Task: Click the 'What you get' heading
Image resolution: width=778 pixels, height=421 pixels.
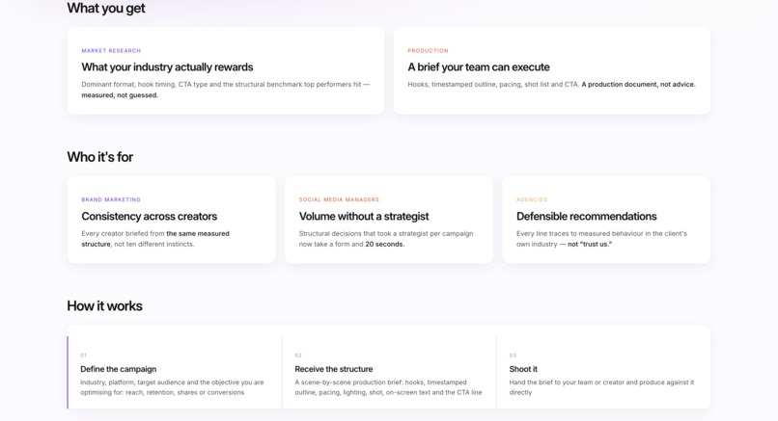Action: pos(106,9)
